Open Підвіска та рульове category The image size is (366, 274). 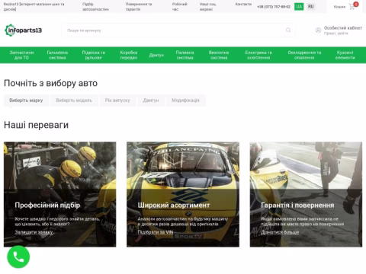point(93,55)
